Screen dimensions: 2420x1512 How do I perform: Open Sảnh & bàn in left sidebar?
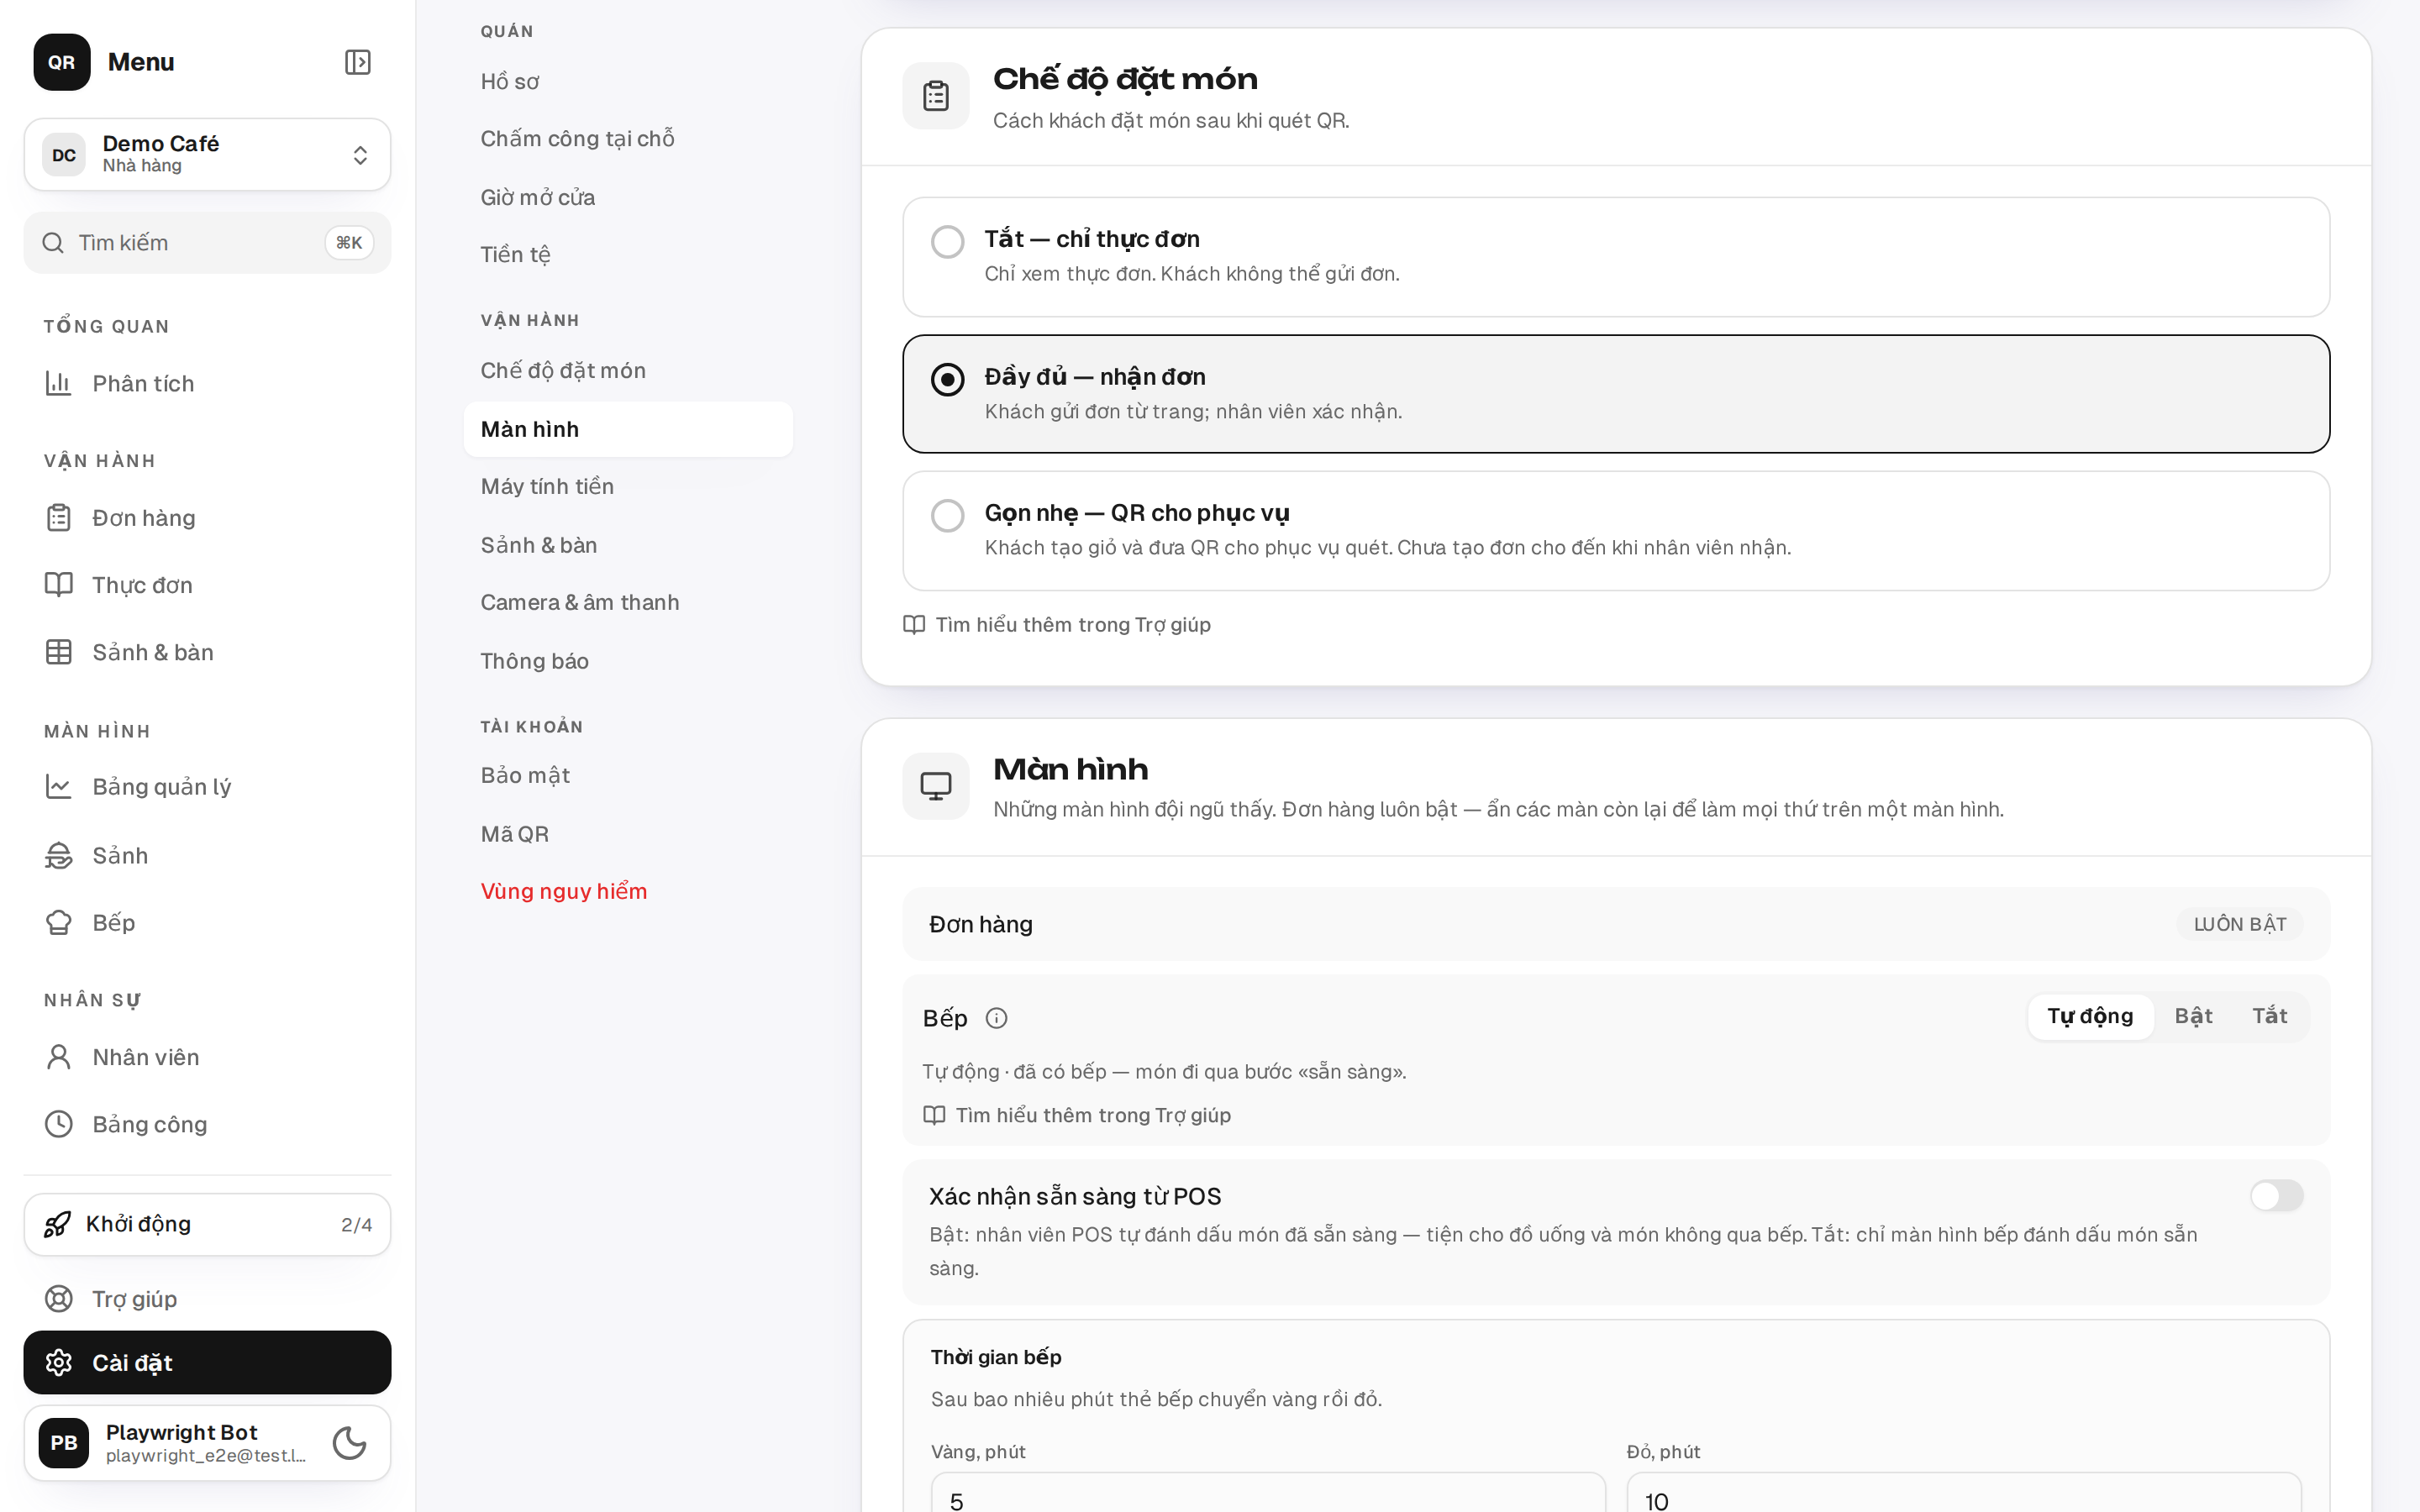pos(207,652)
